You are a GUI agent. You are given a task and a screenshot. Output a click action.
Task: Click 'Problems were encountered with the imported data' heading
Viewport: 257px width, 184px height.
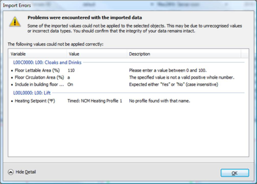click(85, 18)
